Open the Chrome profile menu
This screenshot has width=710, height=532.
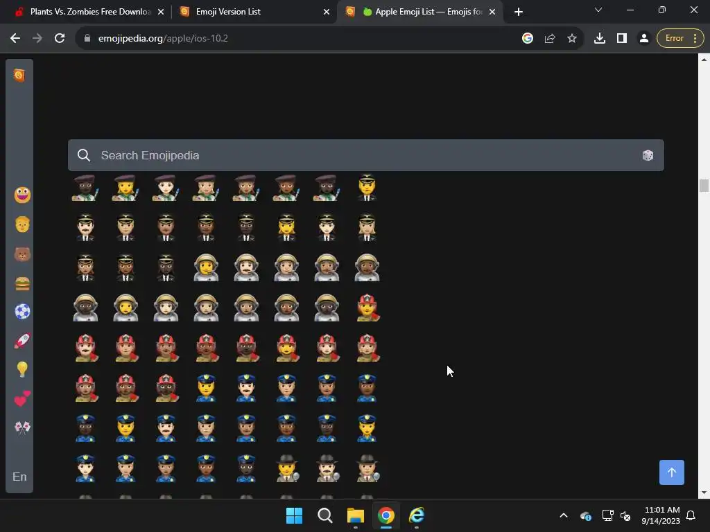point(644,39)
